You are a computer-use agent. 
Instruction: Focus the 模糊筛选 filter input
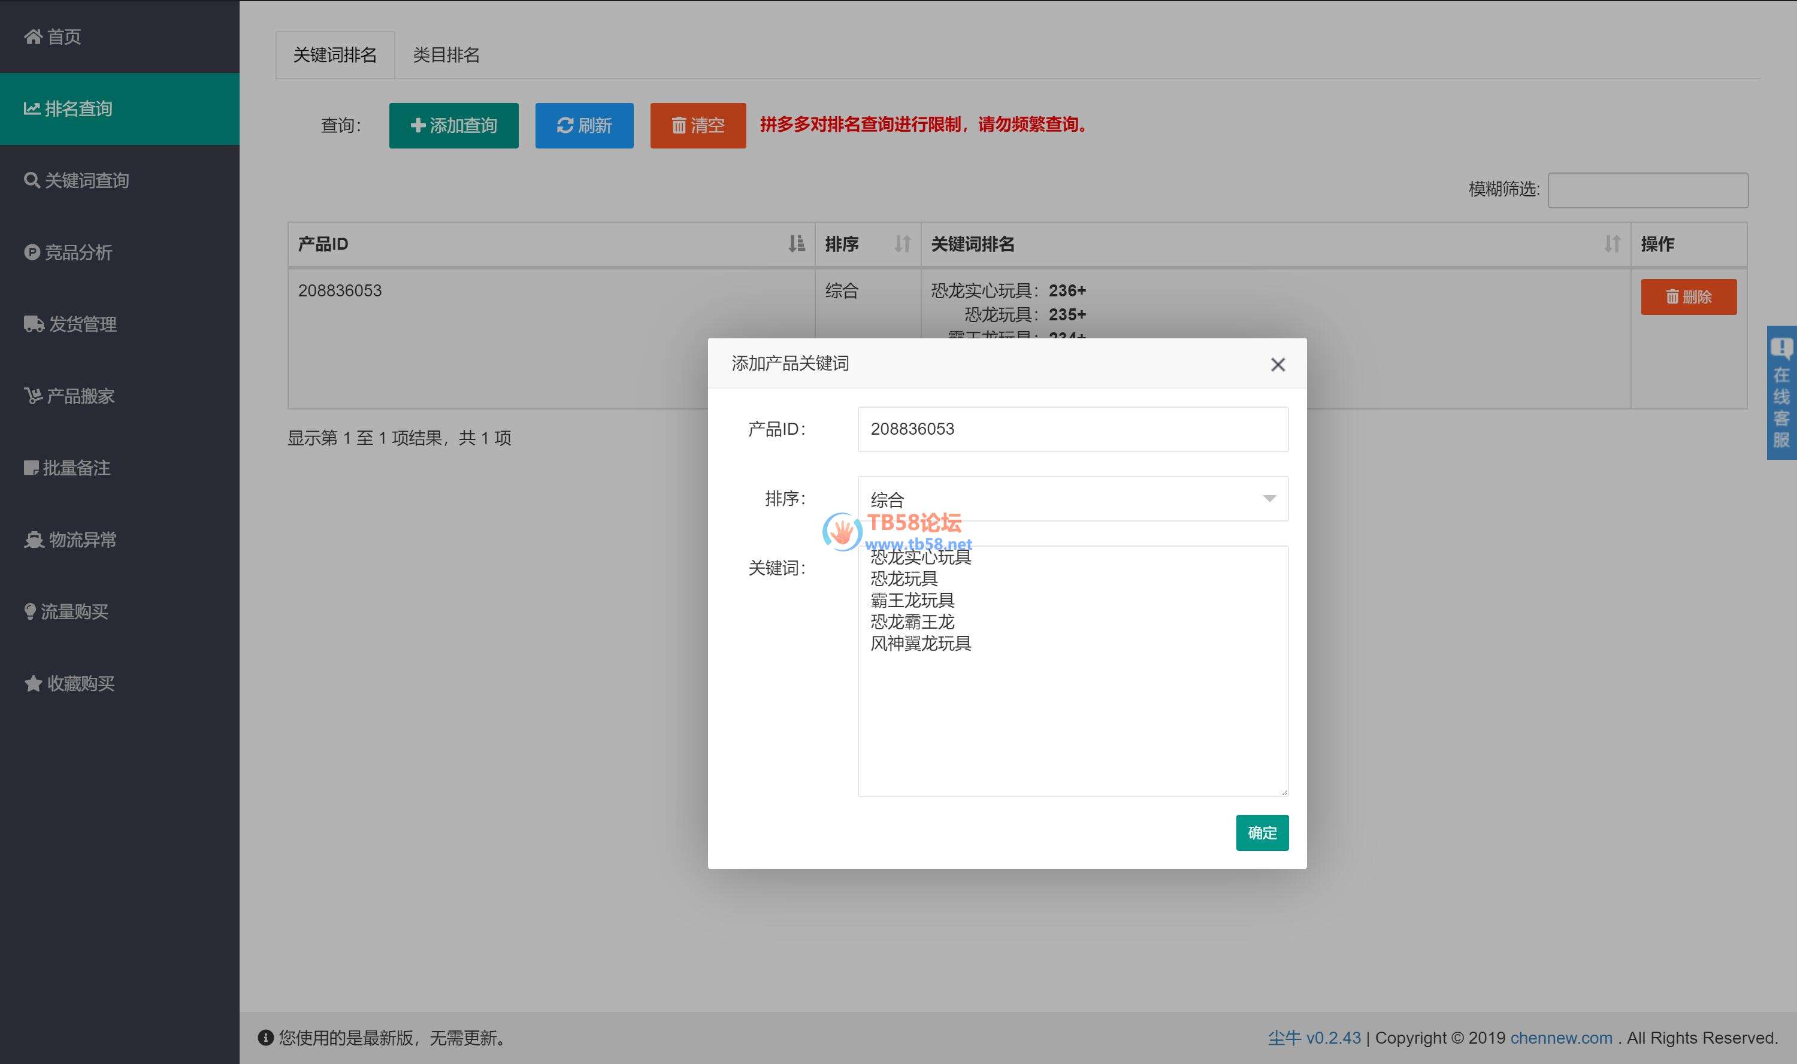pos(1648,190)
